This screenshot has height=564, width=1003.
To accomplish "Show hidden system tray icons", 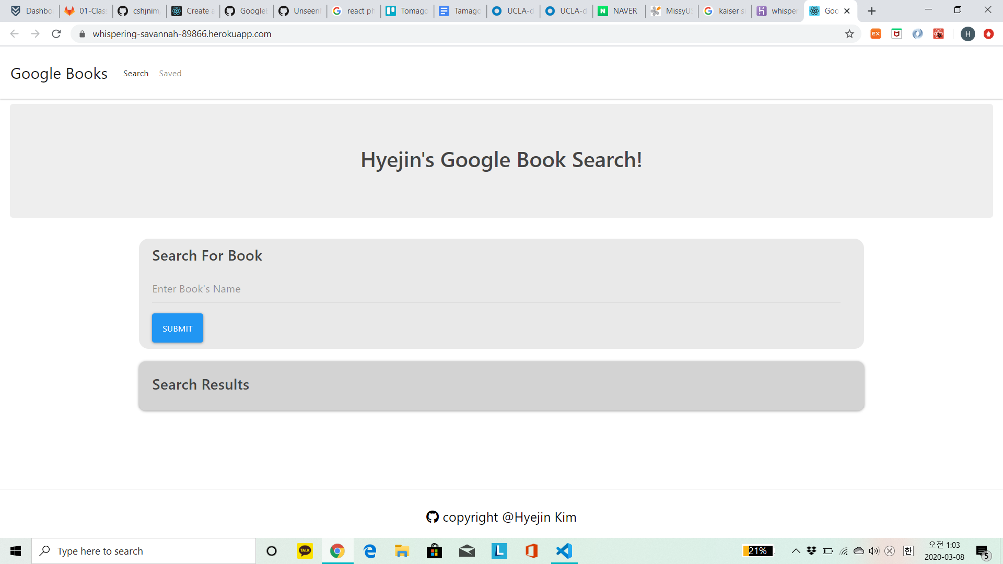I will point(796,551).
